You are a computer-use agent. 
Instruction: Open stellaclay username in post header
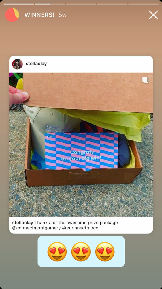pyautogui.click(x=36, y=64)
